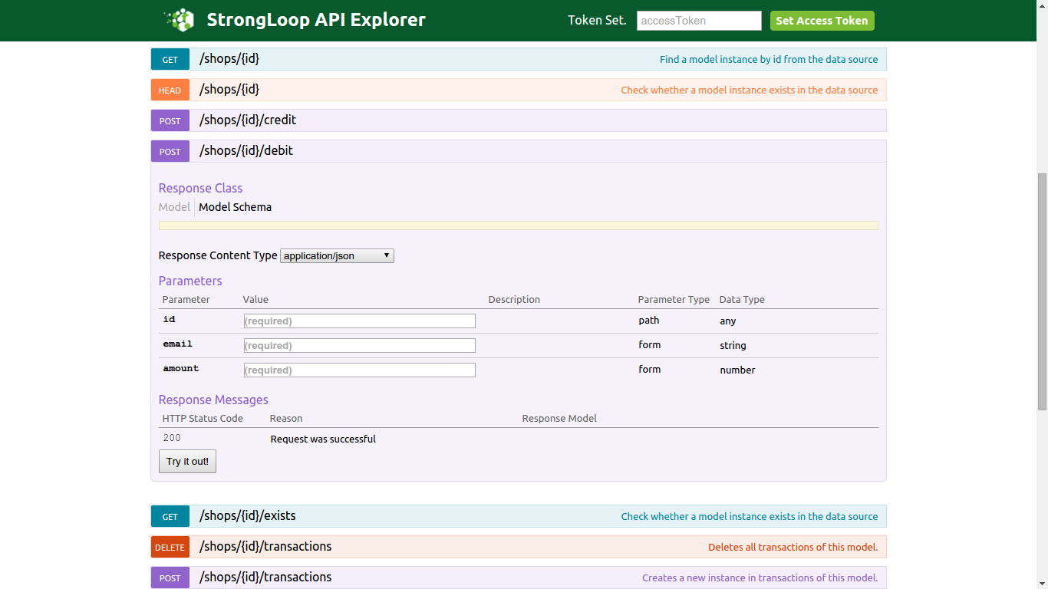Click the /shops/{id}/debit path link
Screen dimensions: 1048x589
(x=246, y=151)
